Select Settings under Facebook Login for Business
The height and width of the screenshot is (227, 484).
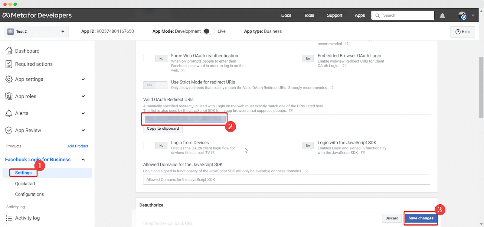(23, 173)
